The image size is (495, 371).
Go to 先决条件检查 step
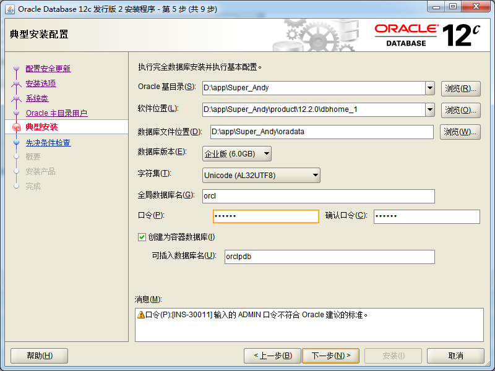48,143
